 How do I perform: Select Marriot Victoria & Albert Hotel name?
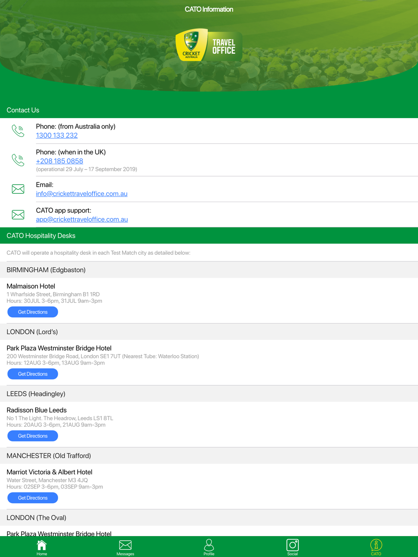49,472
